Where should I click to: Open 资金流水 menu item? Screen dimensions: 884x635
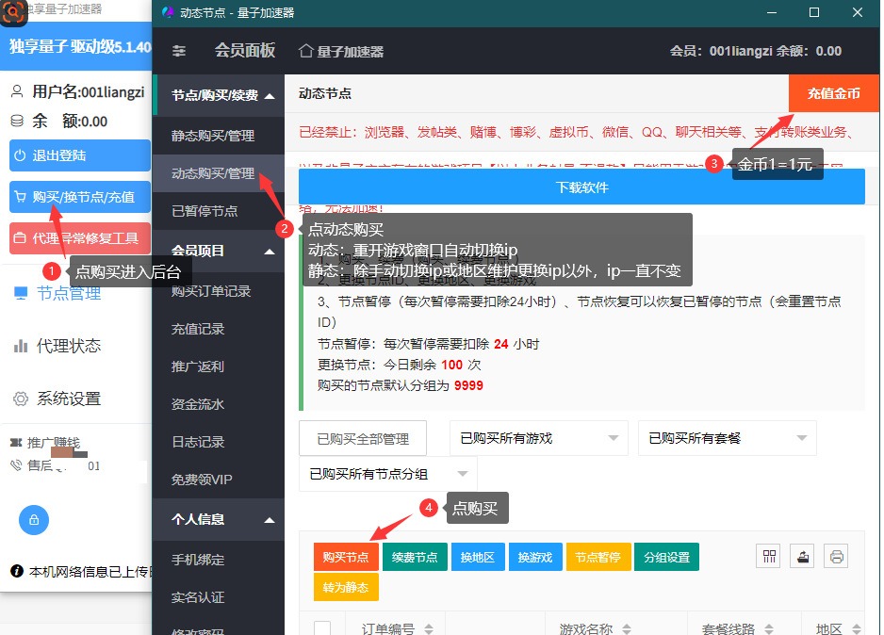pyautogui.click(x=220, y=404)
